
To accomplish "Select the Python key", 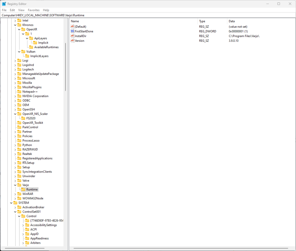I will pyautogui.click(x=27, y=145).
